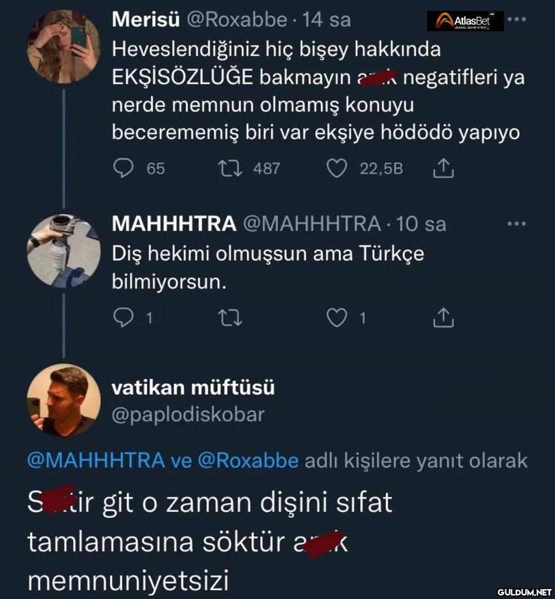The height and width of the screenshot is (599, 555).
Task: Open more options on MAHHHTRA's tweet
Action: pos(516,223)
